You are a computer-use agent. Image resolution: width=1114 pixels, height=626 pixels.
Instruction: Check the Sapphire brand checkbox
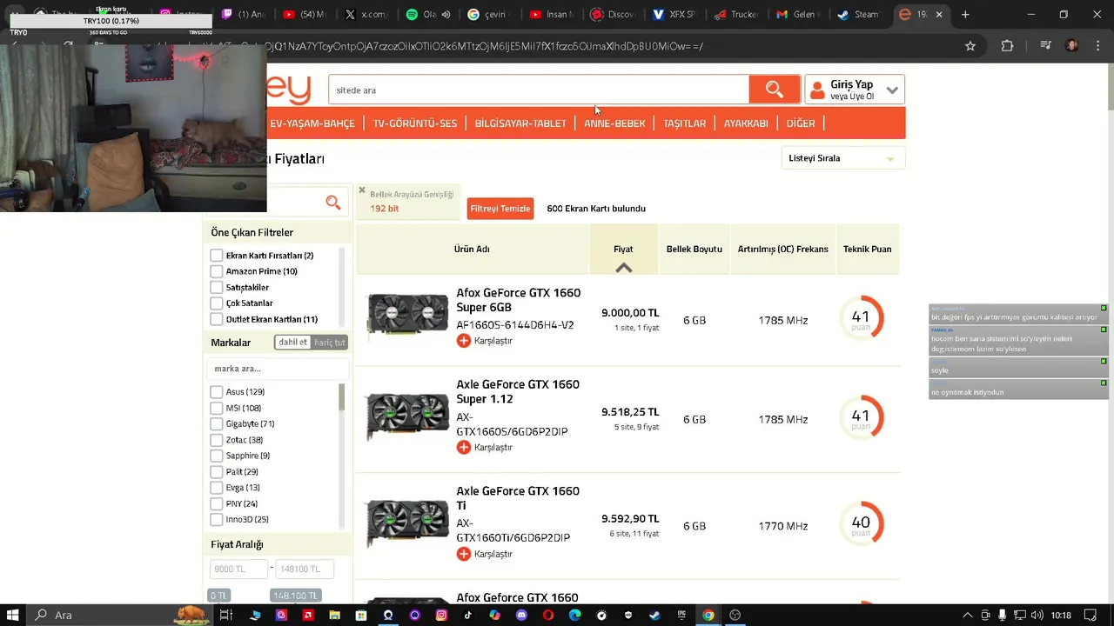pyautogui.click(x=217, y=456)
